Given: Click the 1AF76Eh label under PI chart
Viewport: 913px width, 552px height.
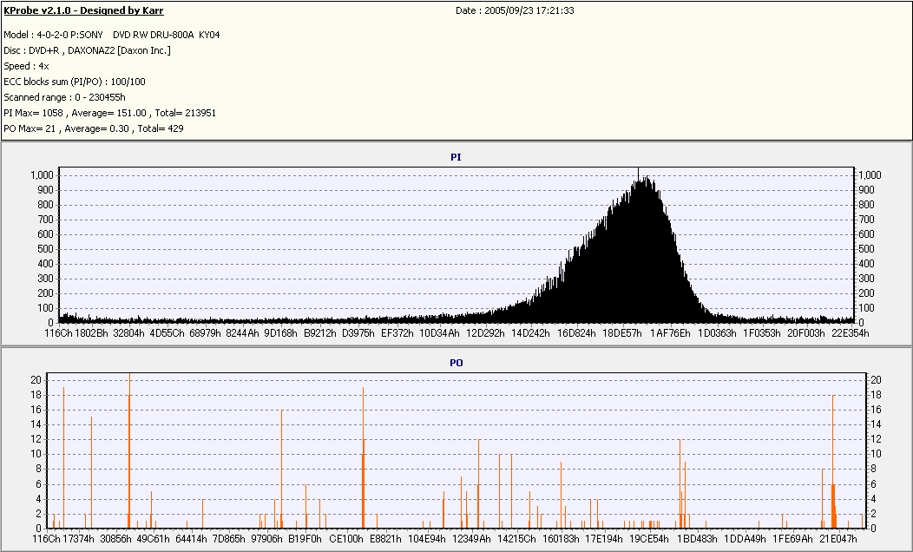Looking at the screenshot, I should (x=670, y=333).
